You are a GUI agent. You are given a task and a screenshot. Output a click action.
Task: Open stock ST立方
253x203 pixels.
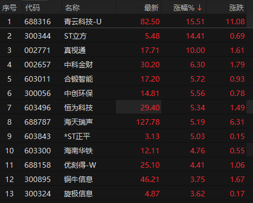75,36
